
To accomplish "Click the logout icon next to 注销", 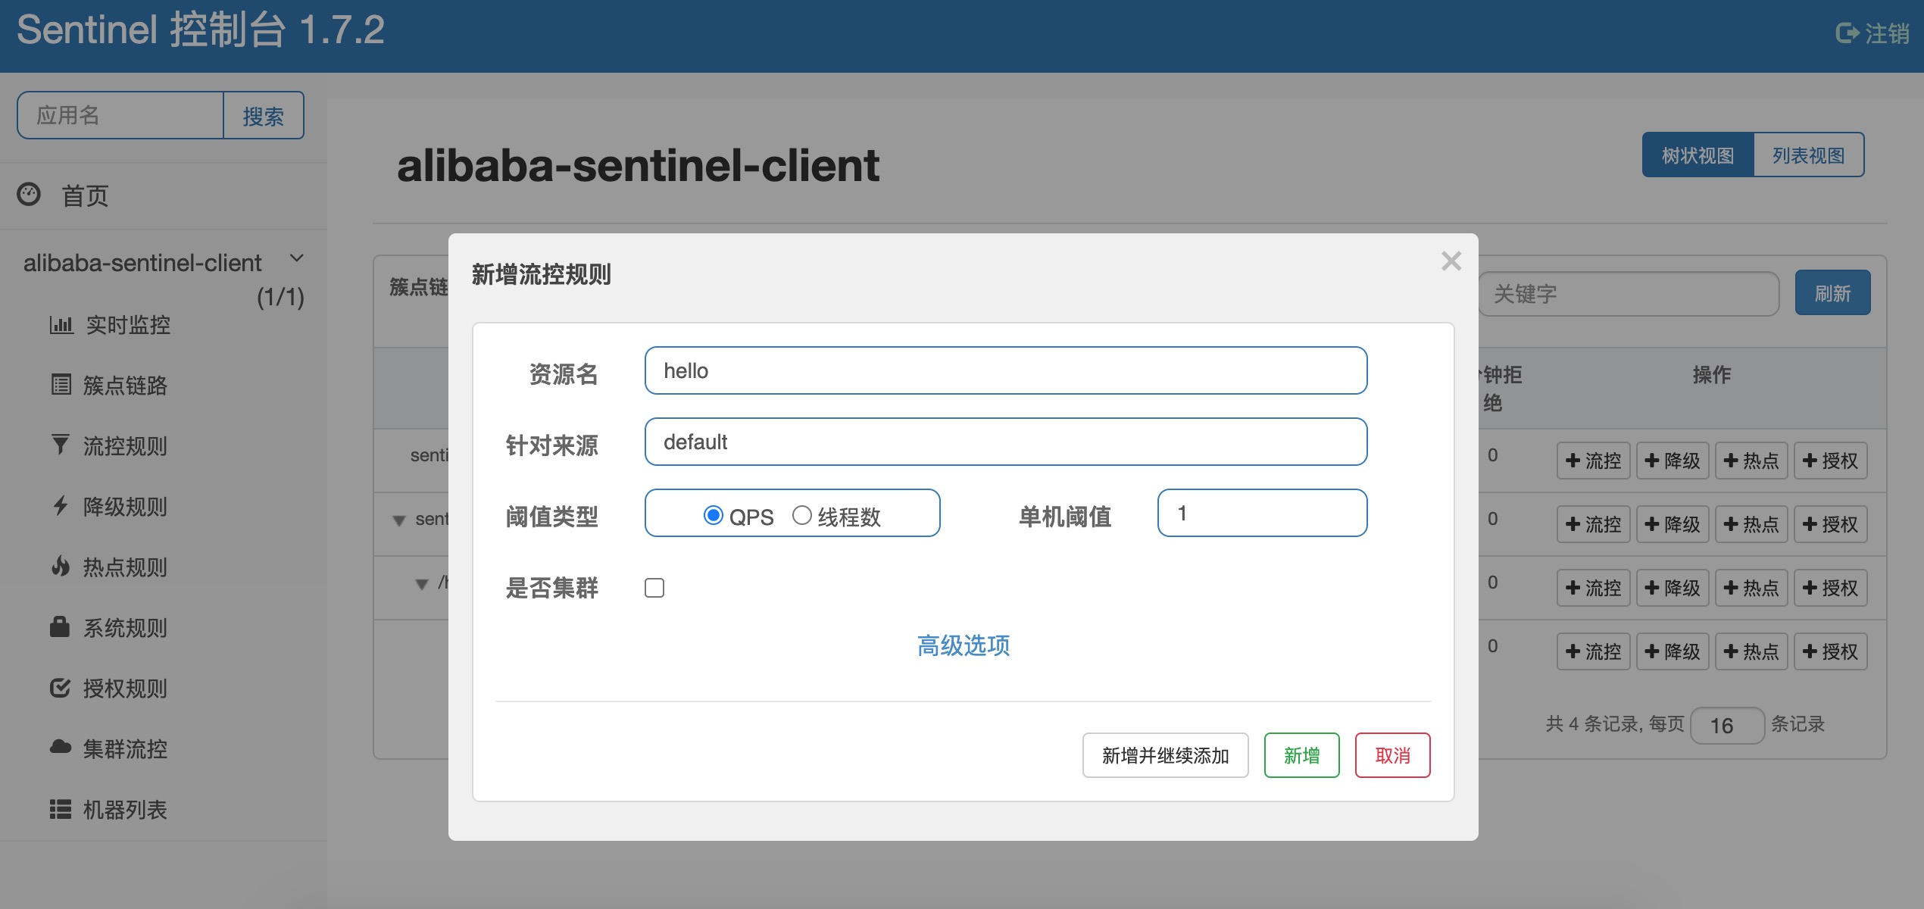I will [x=1847, y=33].
